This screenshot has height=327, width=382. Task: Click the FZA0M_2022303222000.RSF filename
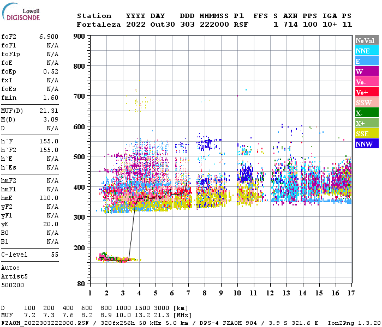[45, 323]
